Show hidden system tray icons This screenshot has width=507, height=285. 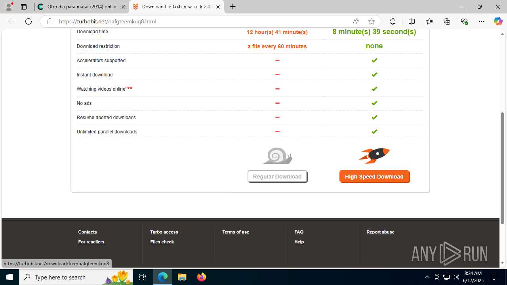pyautogui.click(x=427, y=277)
